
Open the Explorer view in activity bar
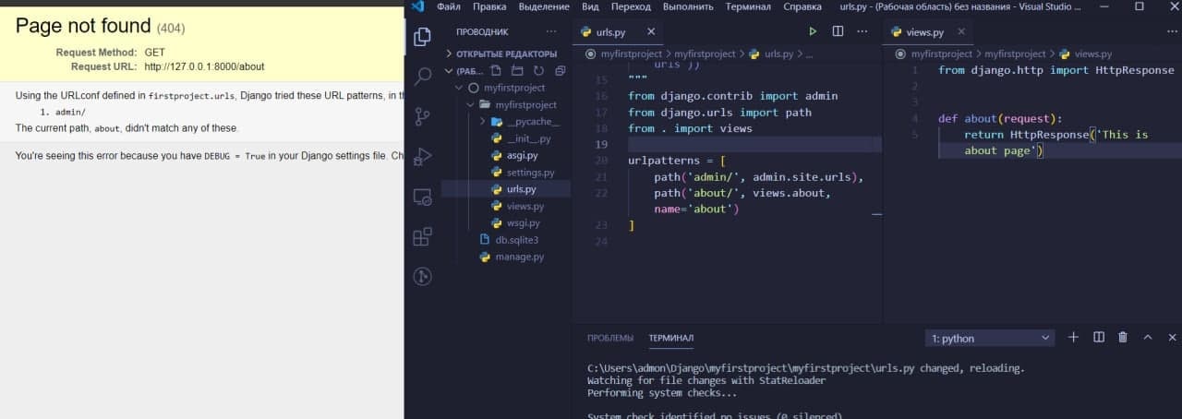pyautogui.click(x=423, y=36)
